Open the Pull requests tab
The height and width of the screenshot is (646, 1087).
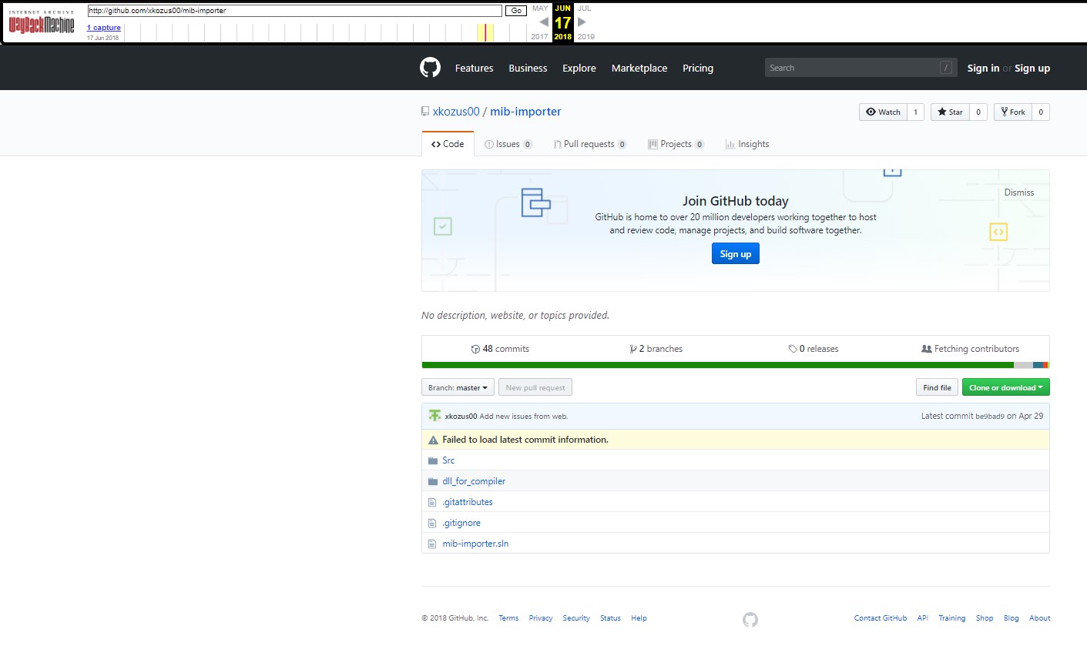[590, 144]
